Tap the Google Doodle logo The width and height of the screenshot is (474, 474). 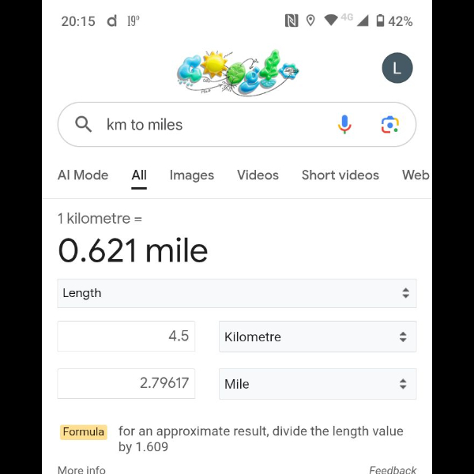tap(237, 72)
